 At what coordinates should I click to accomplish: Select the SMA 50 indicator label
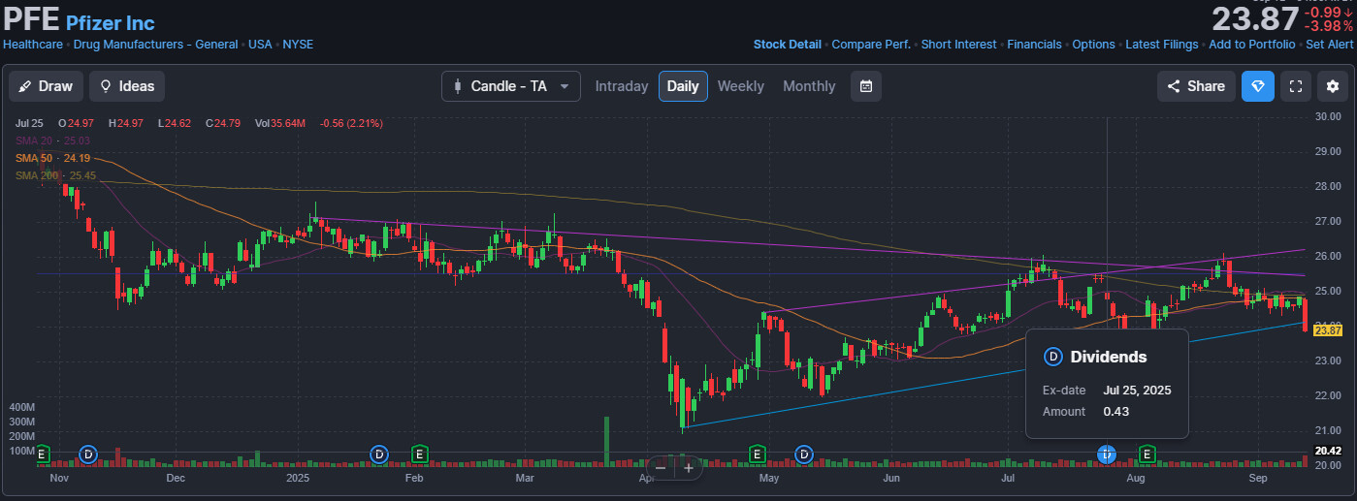coord(53,158)
